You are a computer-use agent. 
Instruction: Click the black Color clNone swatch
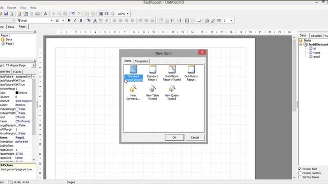[17, 93]
